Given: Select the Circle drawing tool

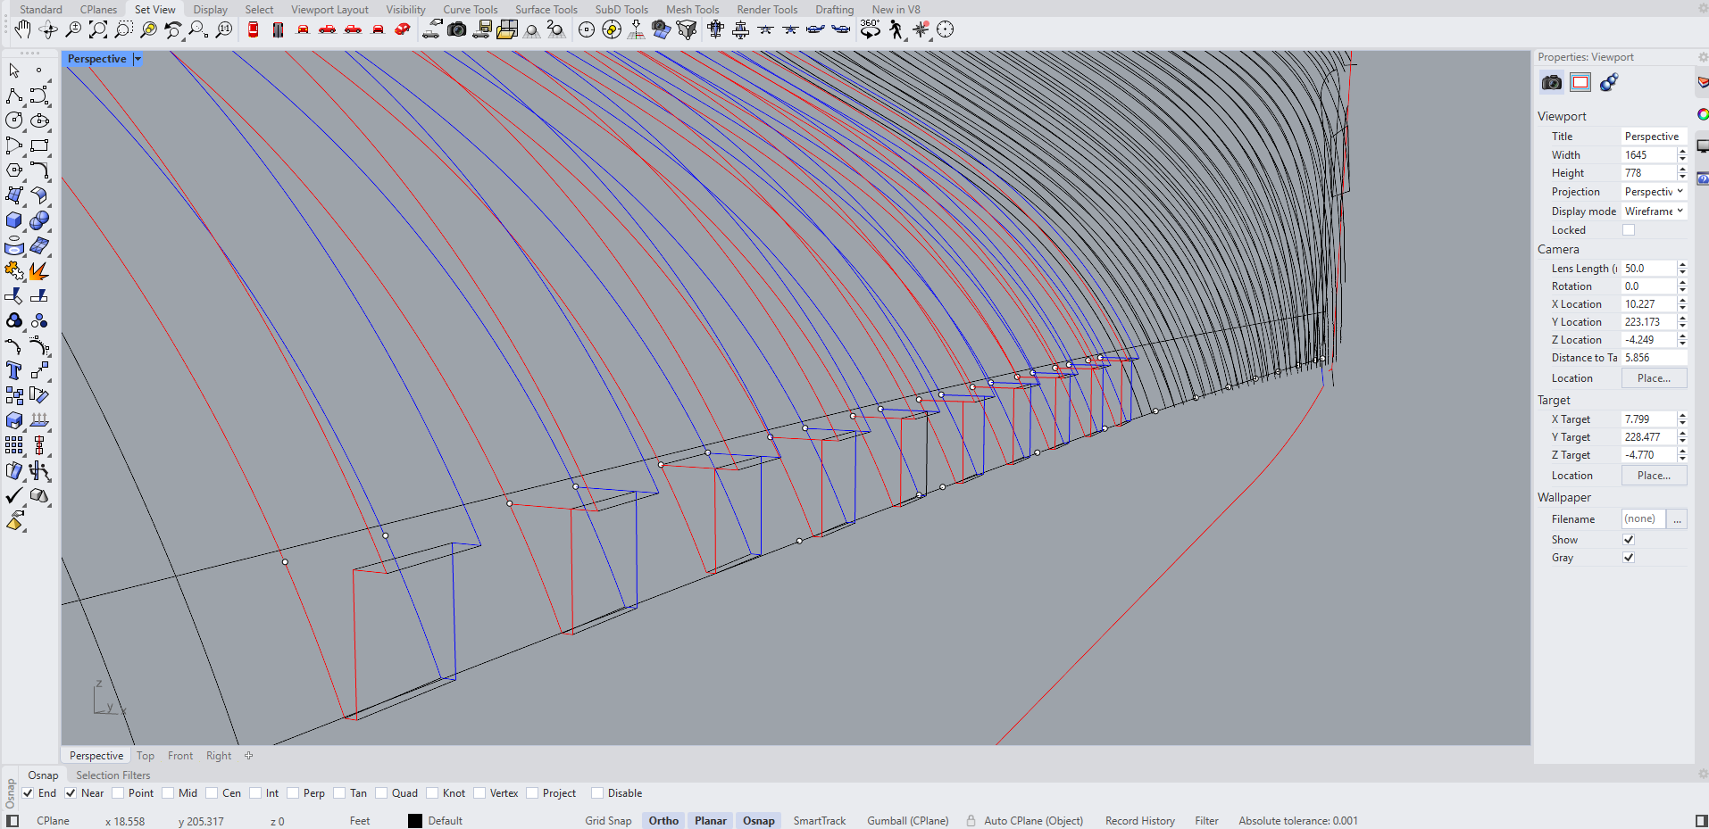Looking at the screenshot, I should tap(14, 120).
